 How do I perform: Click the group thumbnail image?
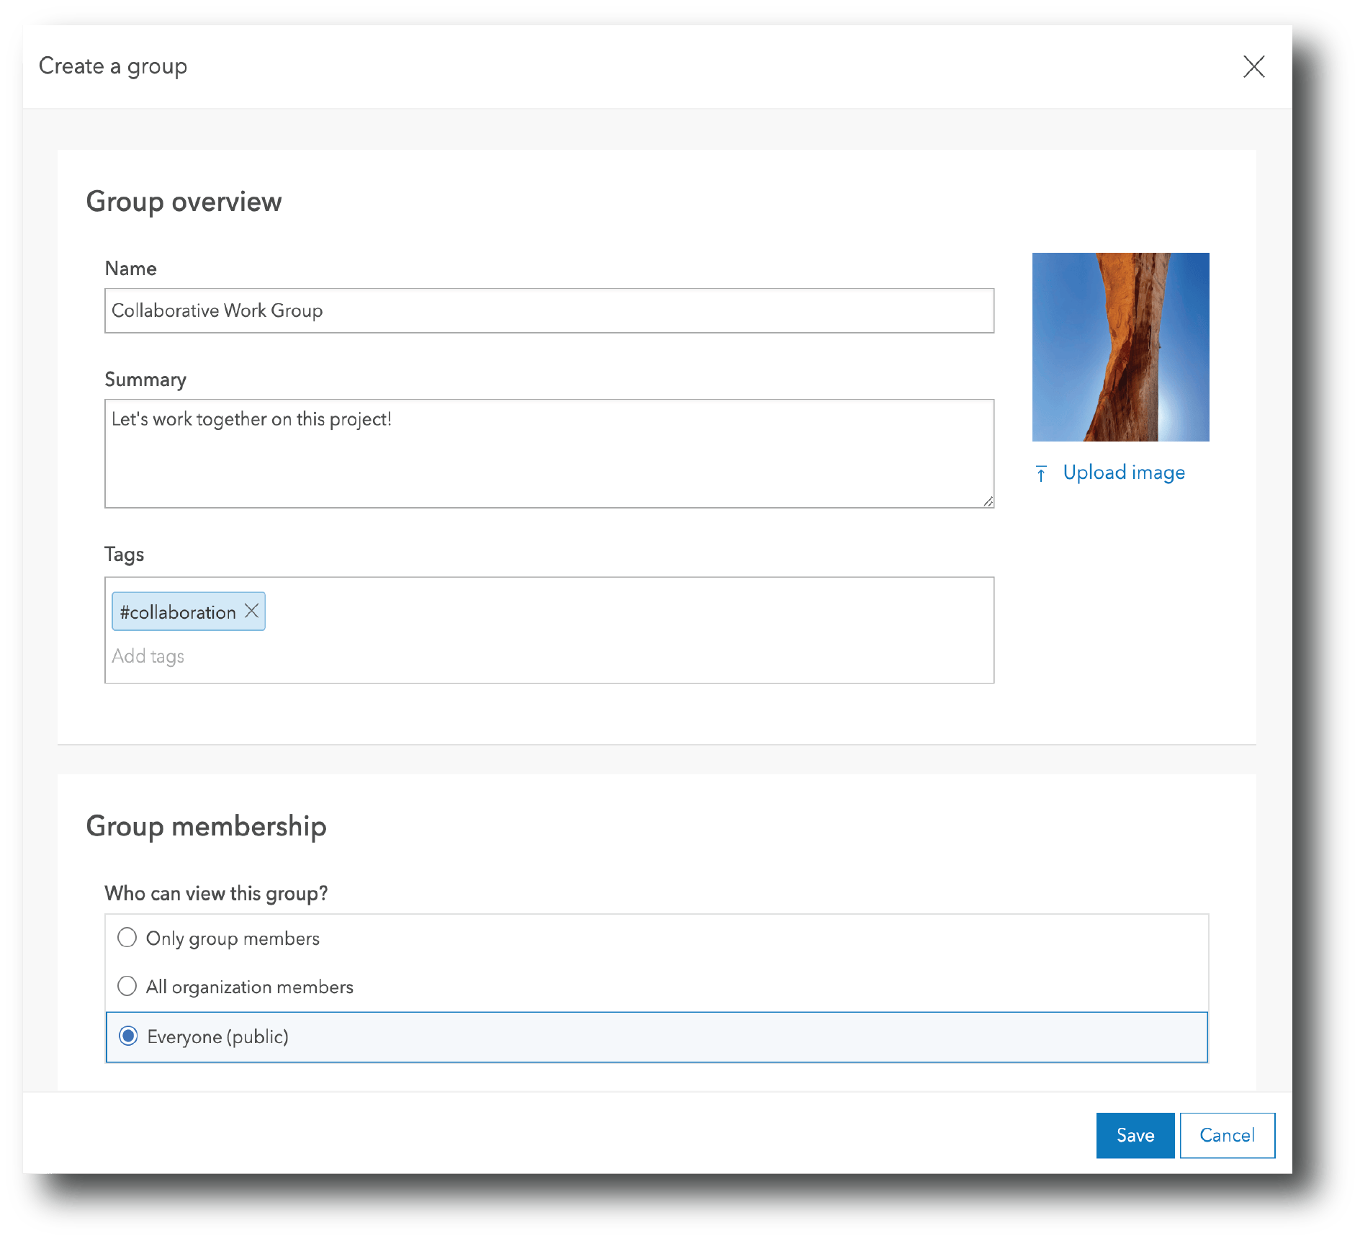click(1120, 346)
